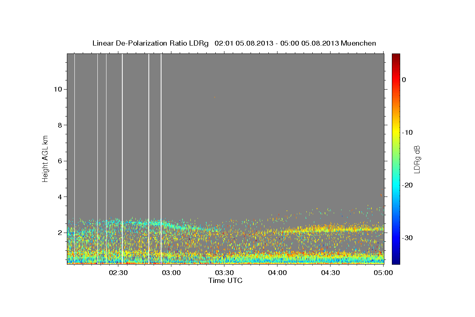The width and height of the screenshot is (475, 317).
Task: Click the '04:00' time tick label
Action: tap(277, 273)
